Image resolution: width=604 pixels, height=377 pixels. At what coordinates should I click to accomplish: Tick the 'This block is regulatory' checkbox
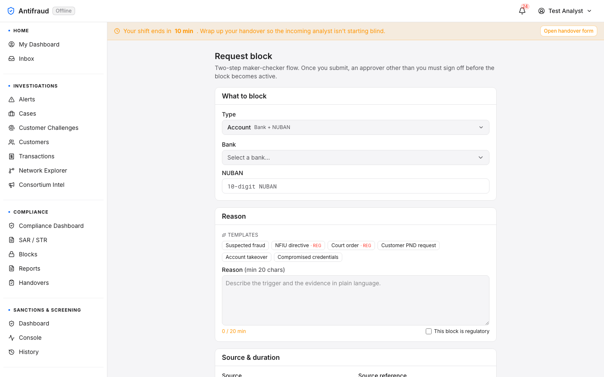(429, 331)
